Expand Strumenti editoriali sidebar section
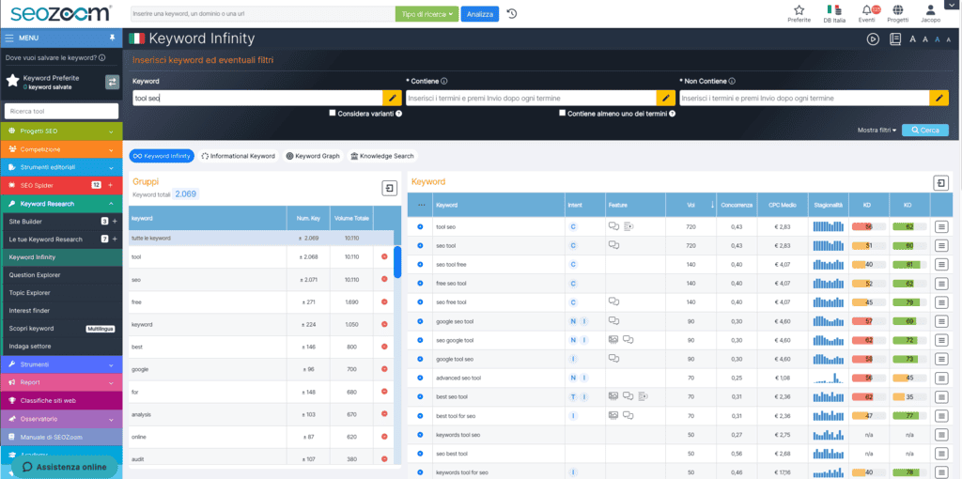The height and width of the screenshot is (479, 962). (x=61, y=167)
